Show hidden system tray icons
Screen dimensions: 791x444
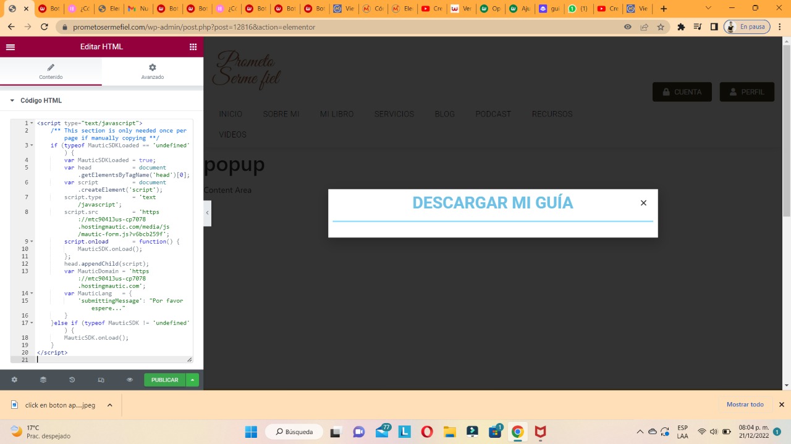[x=640, y=432]
